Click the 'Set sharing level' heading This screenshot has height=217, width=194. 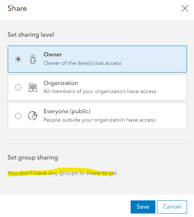tap(31, 35)
